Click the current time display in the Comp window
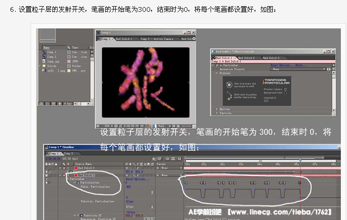Screen dimensions: 347x220 131,126
